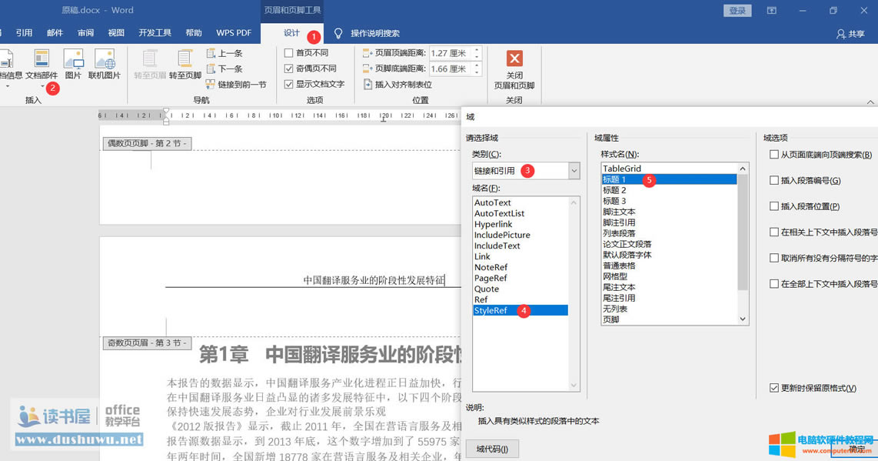
Task: Select PageRef in the field names list
Action: click(x=491, y=278)
